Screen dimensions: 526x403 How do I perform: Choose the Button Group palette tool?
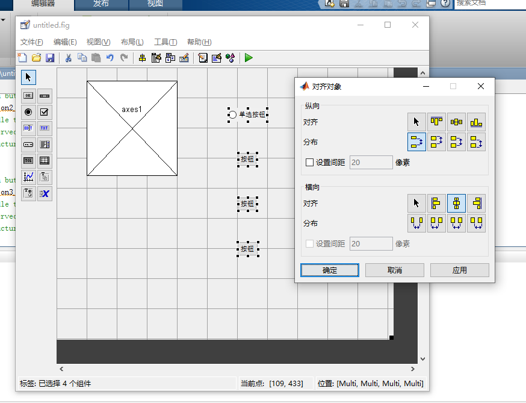click(x=28, y=193)
